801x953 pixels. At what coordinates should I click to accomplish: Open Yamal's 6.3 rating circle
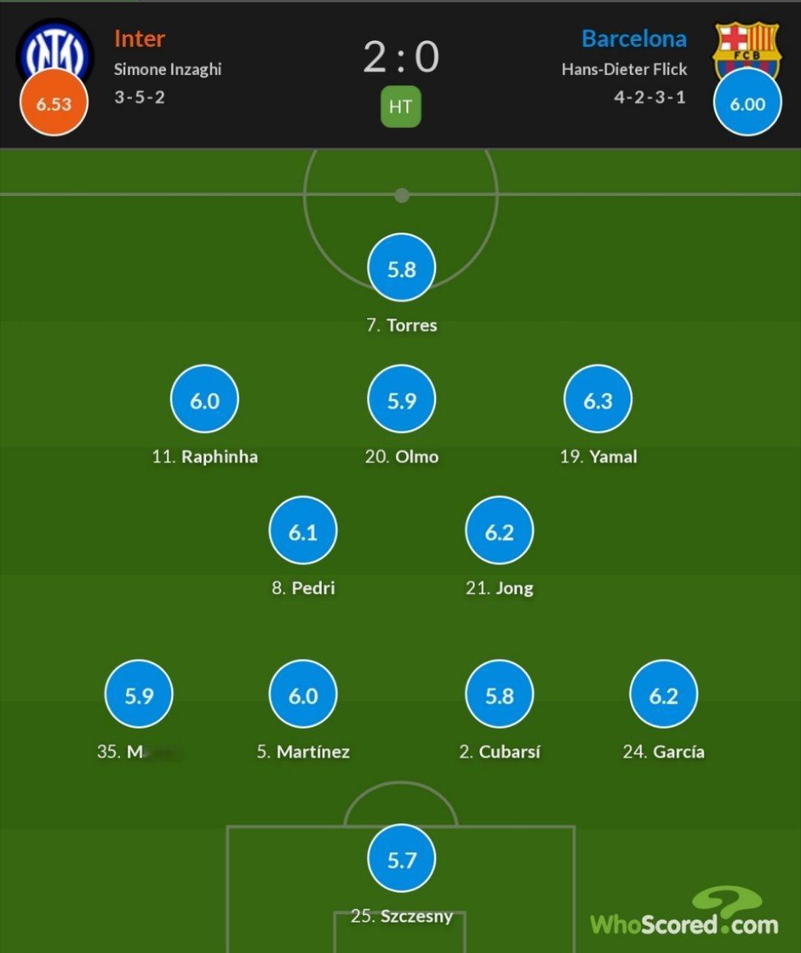click(598, 399)
